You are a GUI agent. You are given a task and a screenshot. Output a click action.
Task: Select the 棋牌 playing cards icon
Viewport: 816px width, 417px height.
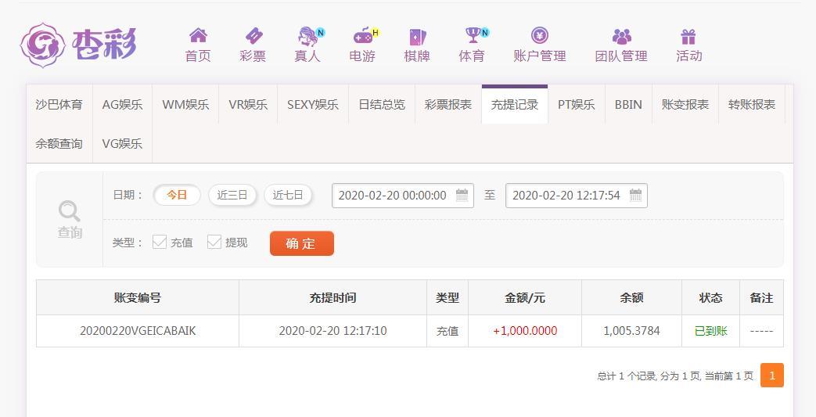click(417, 37)
